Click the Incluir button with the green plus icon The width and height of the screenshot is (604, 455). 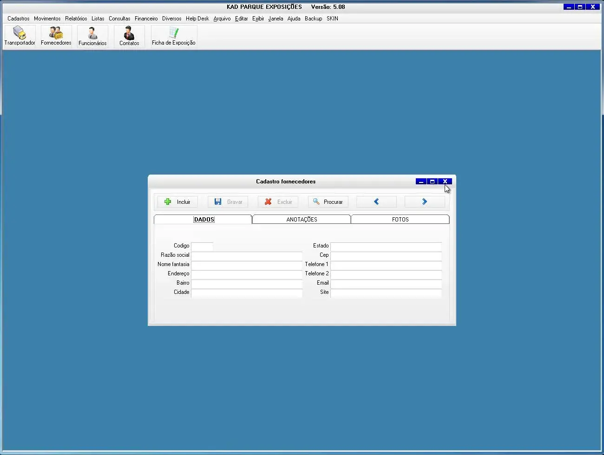click(177, 202)
